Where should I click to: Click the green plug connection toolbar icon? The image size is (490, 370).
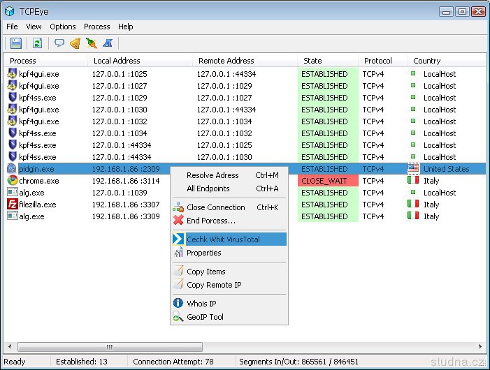[x=91, y=43]
